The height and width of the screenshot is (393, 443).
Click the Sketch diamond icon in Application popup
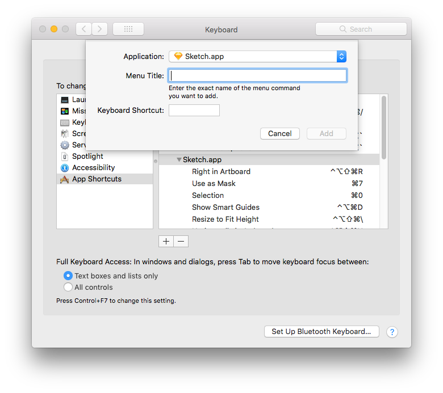(x=178, y=56)
